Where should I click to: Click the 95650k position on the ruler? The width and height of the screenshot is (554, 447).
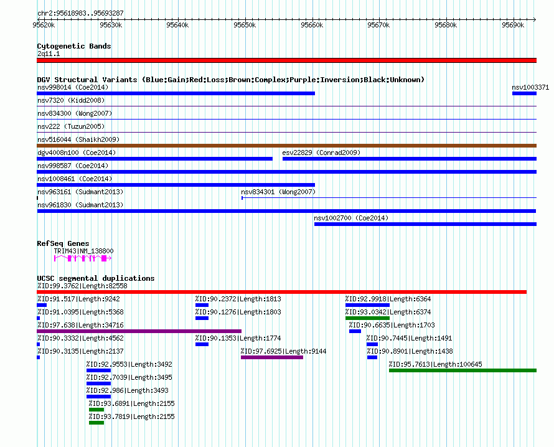point(245,25)
